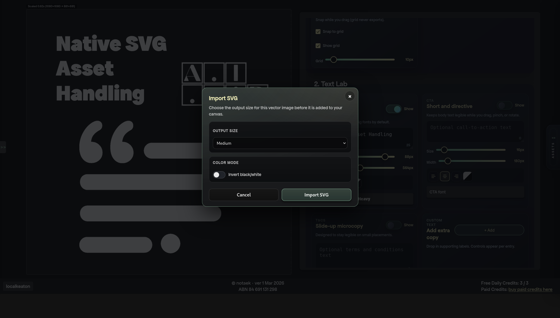Enable the Invert black/white color mode toggle
Viewport: 560px width, 318px height.
(x=219, y=174)
